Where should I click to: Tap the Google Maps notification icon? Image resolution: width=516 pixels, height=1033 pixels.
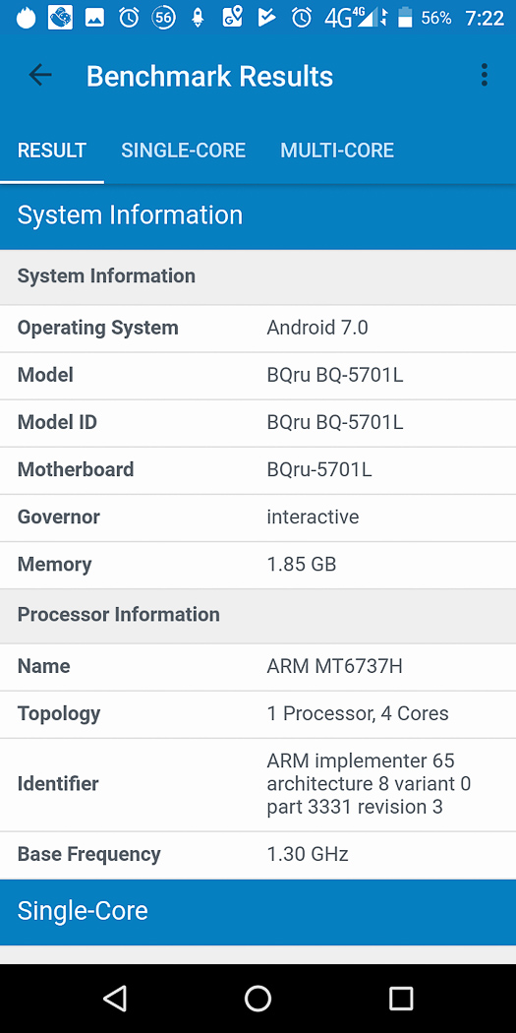point(232,17)
